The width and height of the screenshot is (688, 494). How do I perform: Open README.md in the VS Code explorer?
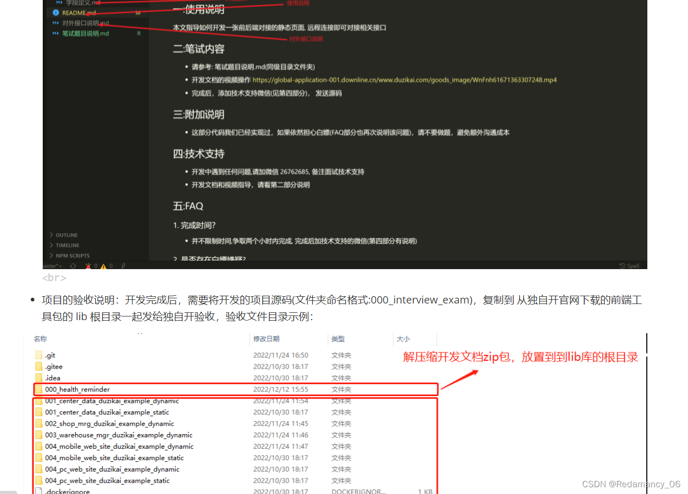(79, 12)
